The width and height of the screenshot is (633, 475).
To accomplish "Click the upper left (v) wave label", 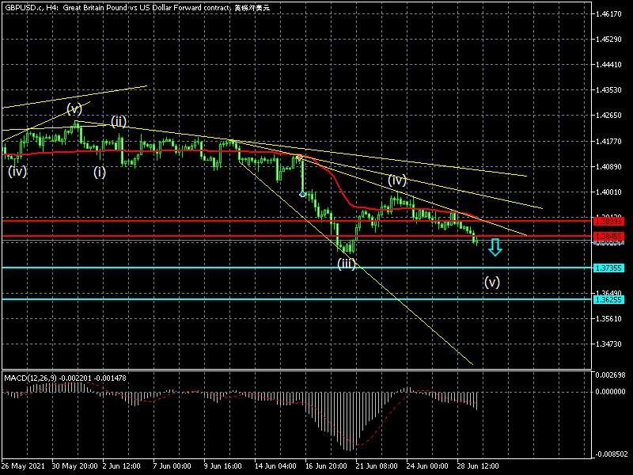I will (x=74, y=108).
